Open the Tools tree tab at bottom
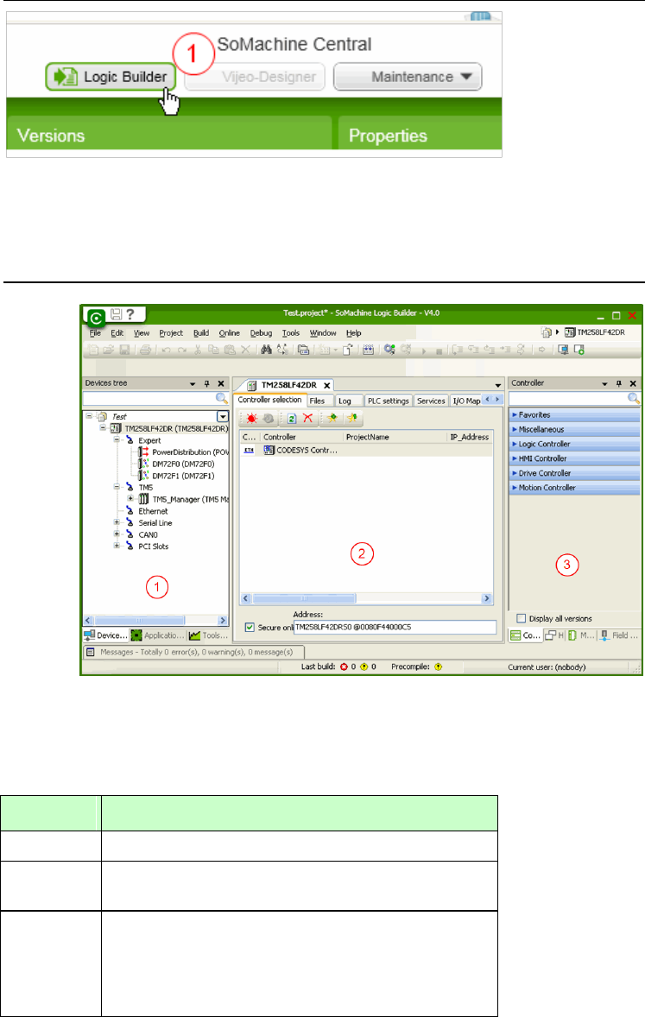 click(x=208, y=635)
